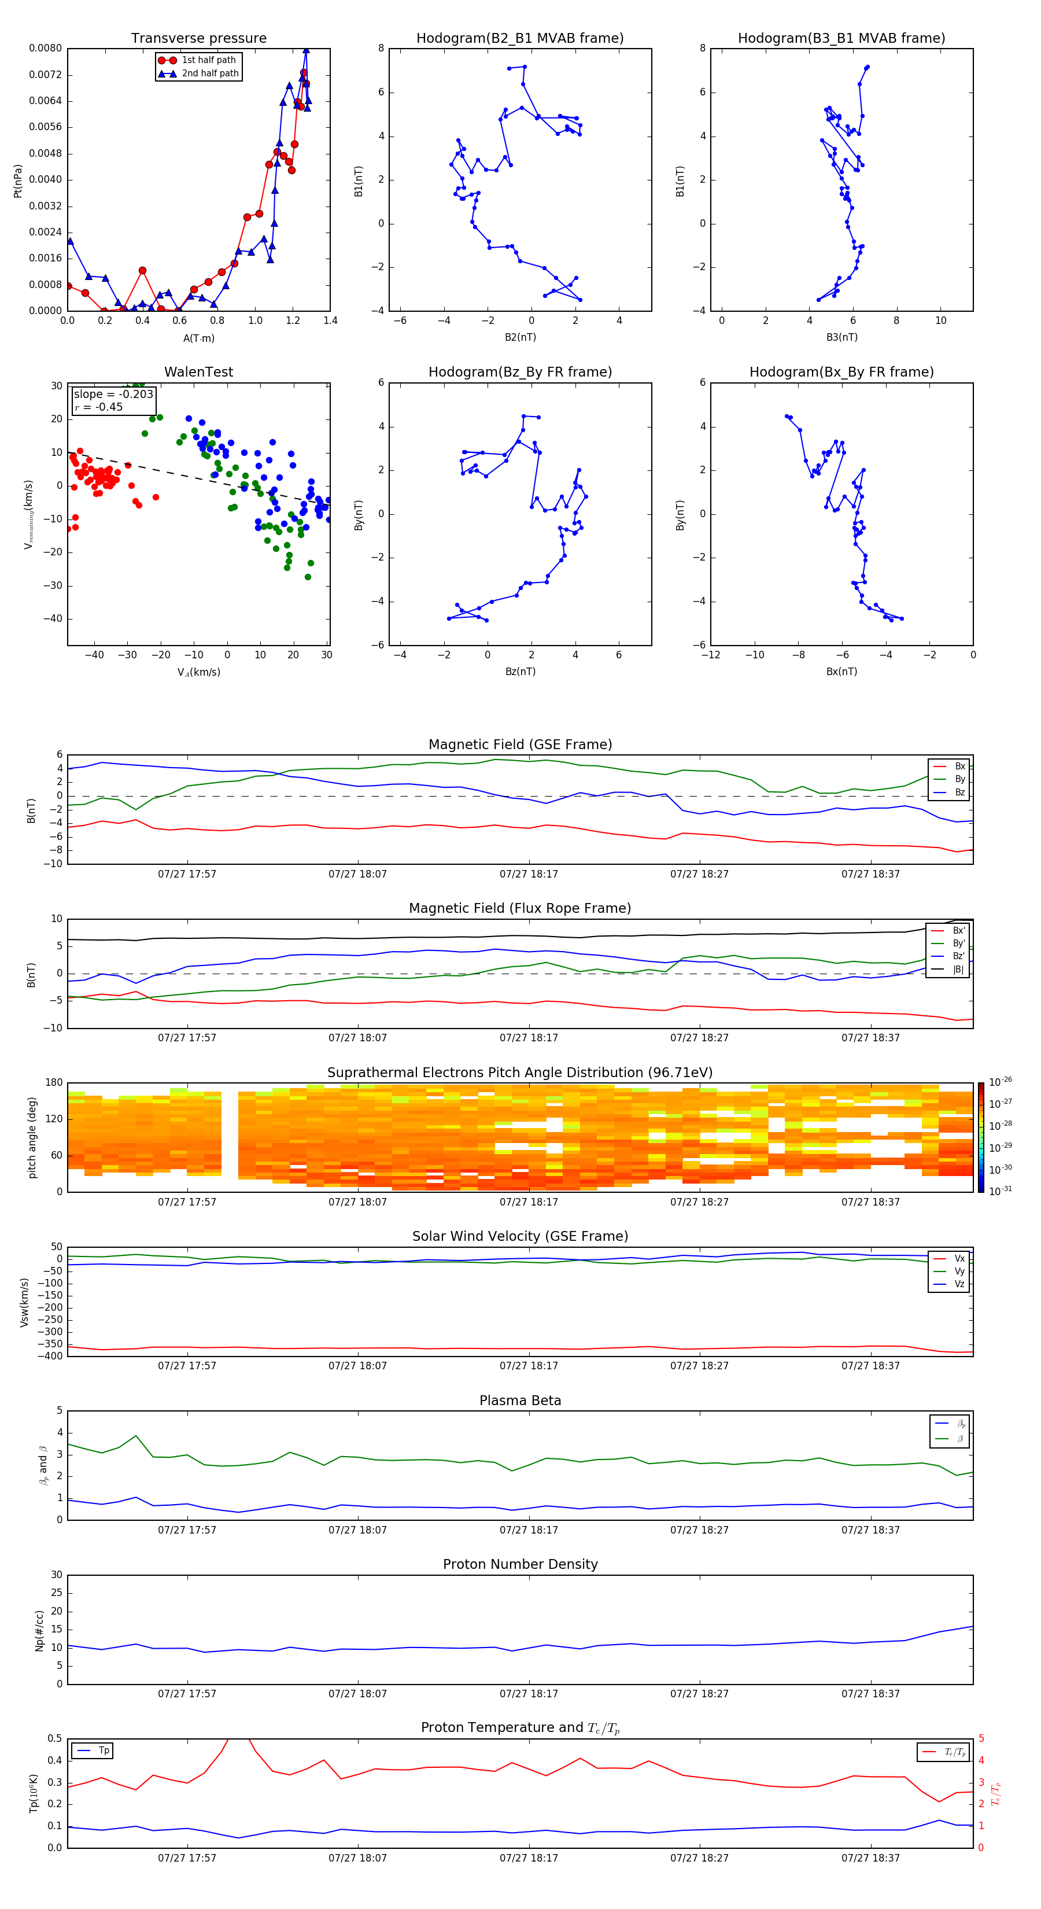
Task: Click the 'B3(nT)' x-axis label
Action: click(x=841, y=337)
